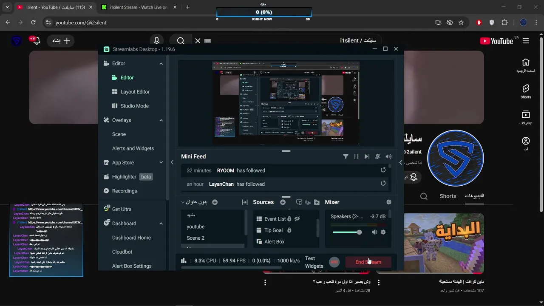This screenshot has width=544, height=306.
Task: Click YouTube voice search microphone
Action: coord(156,41)
